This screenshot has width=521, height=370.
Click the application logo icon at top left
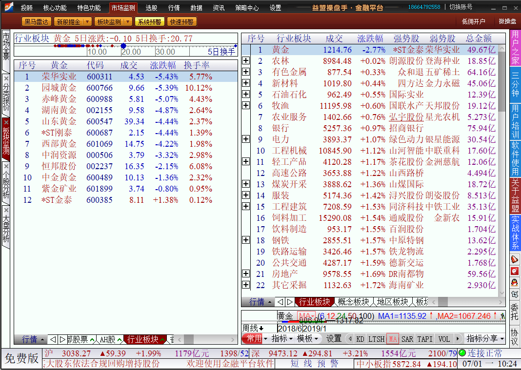[9, 7]
